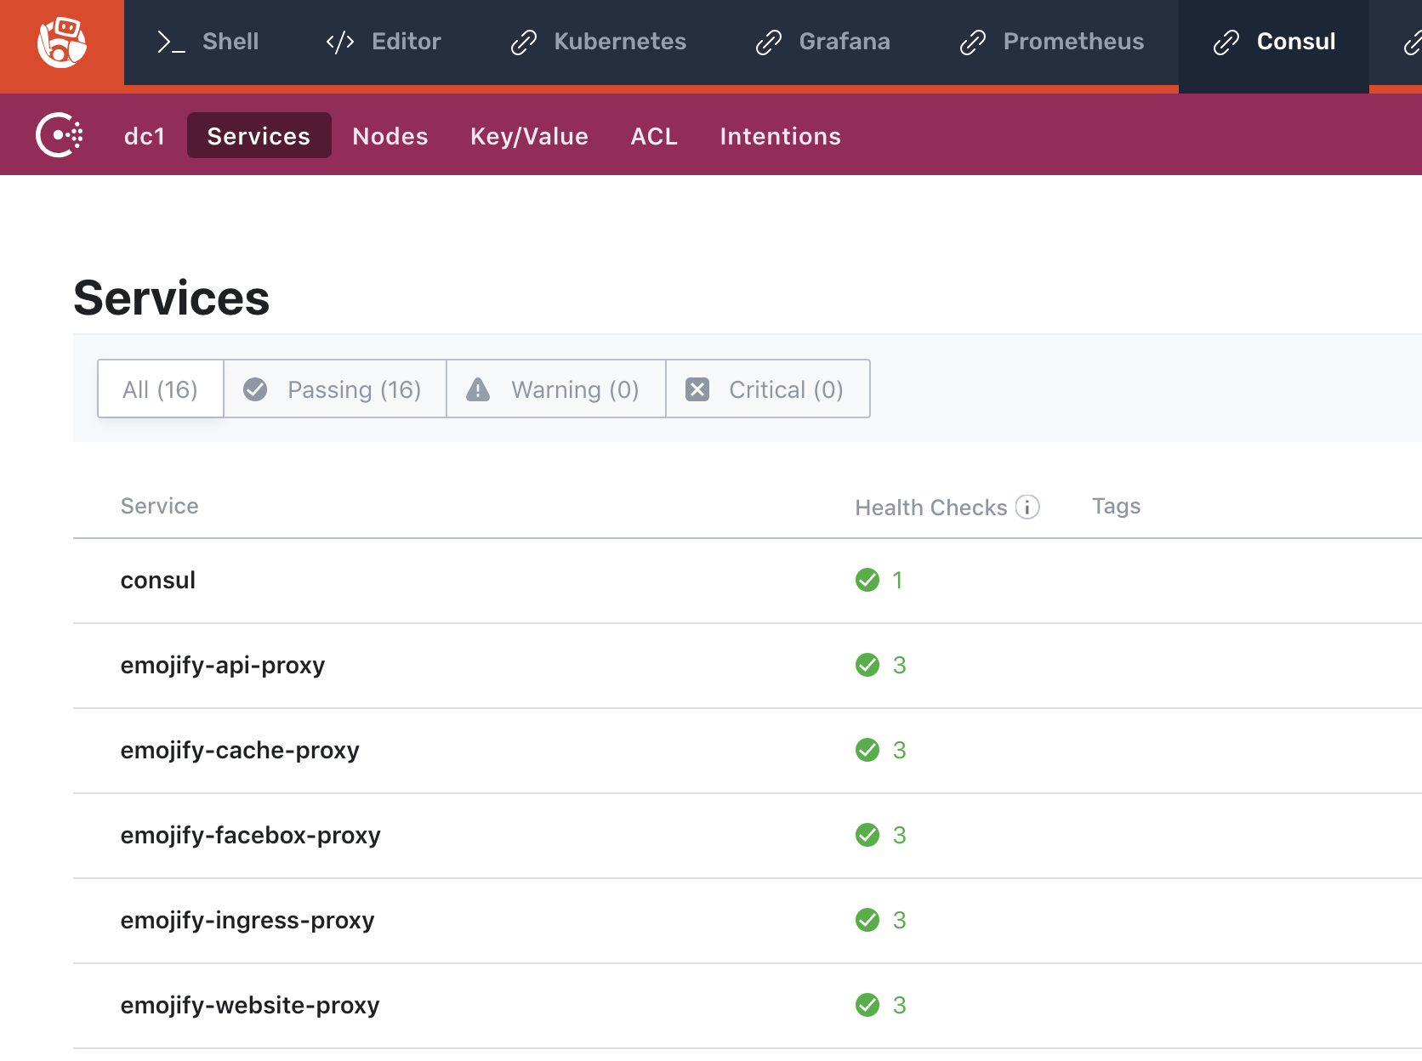This screenshot has width=1422, height=1061.
Task: Open the Kubernetes tab
Action: click(x=598, y=42)
